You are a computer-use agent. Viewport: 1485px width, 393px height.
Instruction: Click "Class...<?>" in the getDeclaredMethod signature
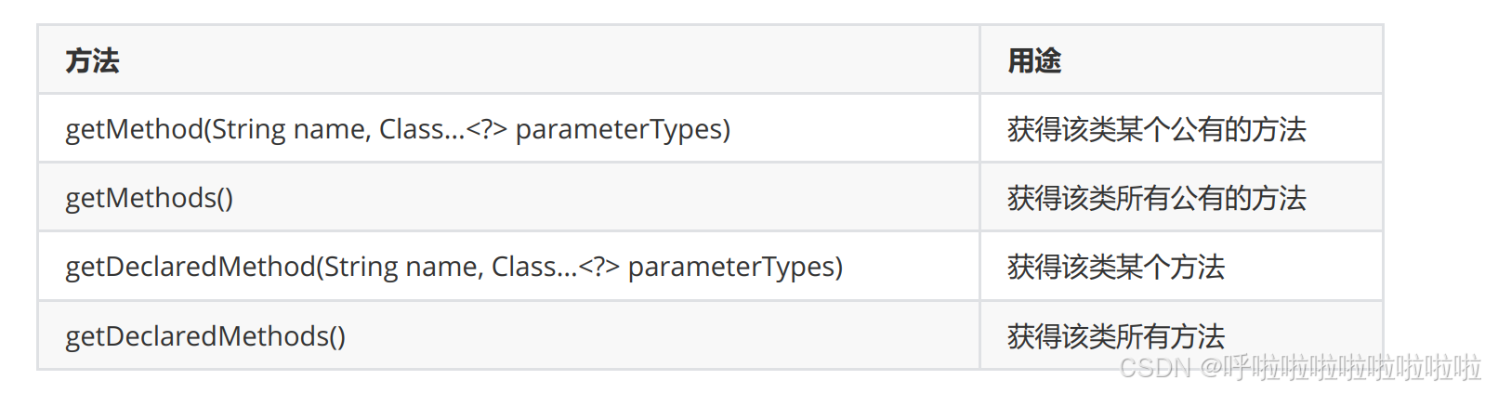[555, 267]
